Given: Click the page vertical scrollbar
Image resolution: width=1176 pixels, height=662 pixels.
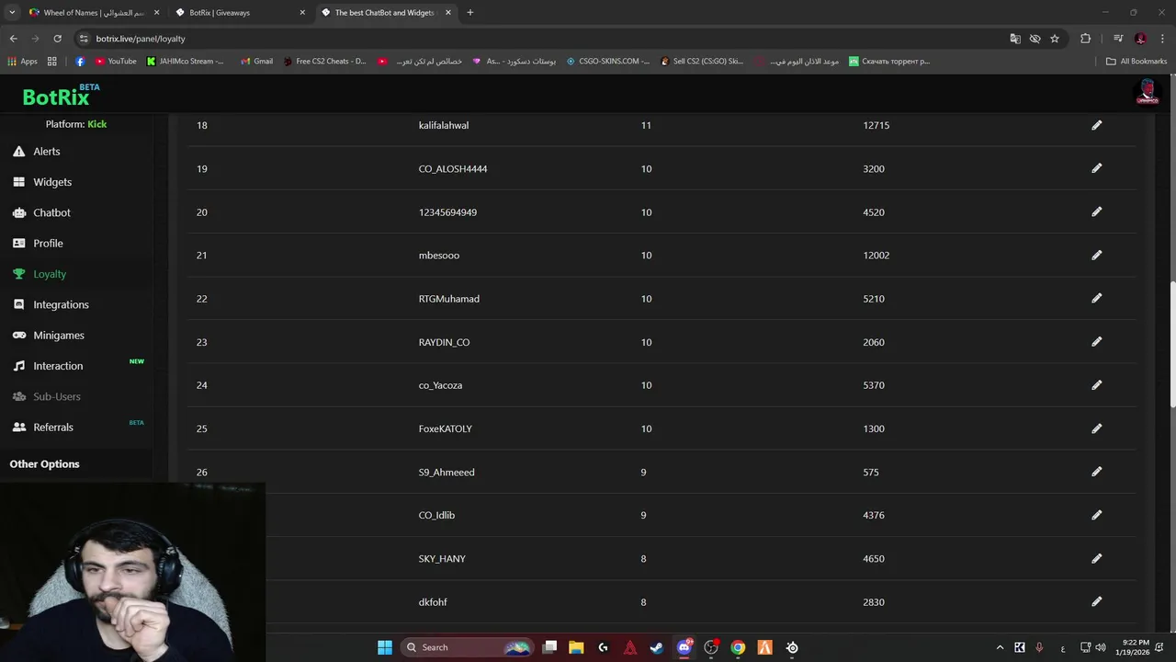Looking at the screenshot, I should tap(1172, 345).
